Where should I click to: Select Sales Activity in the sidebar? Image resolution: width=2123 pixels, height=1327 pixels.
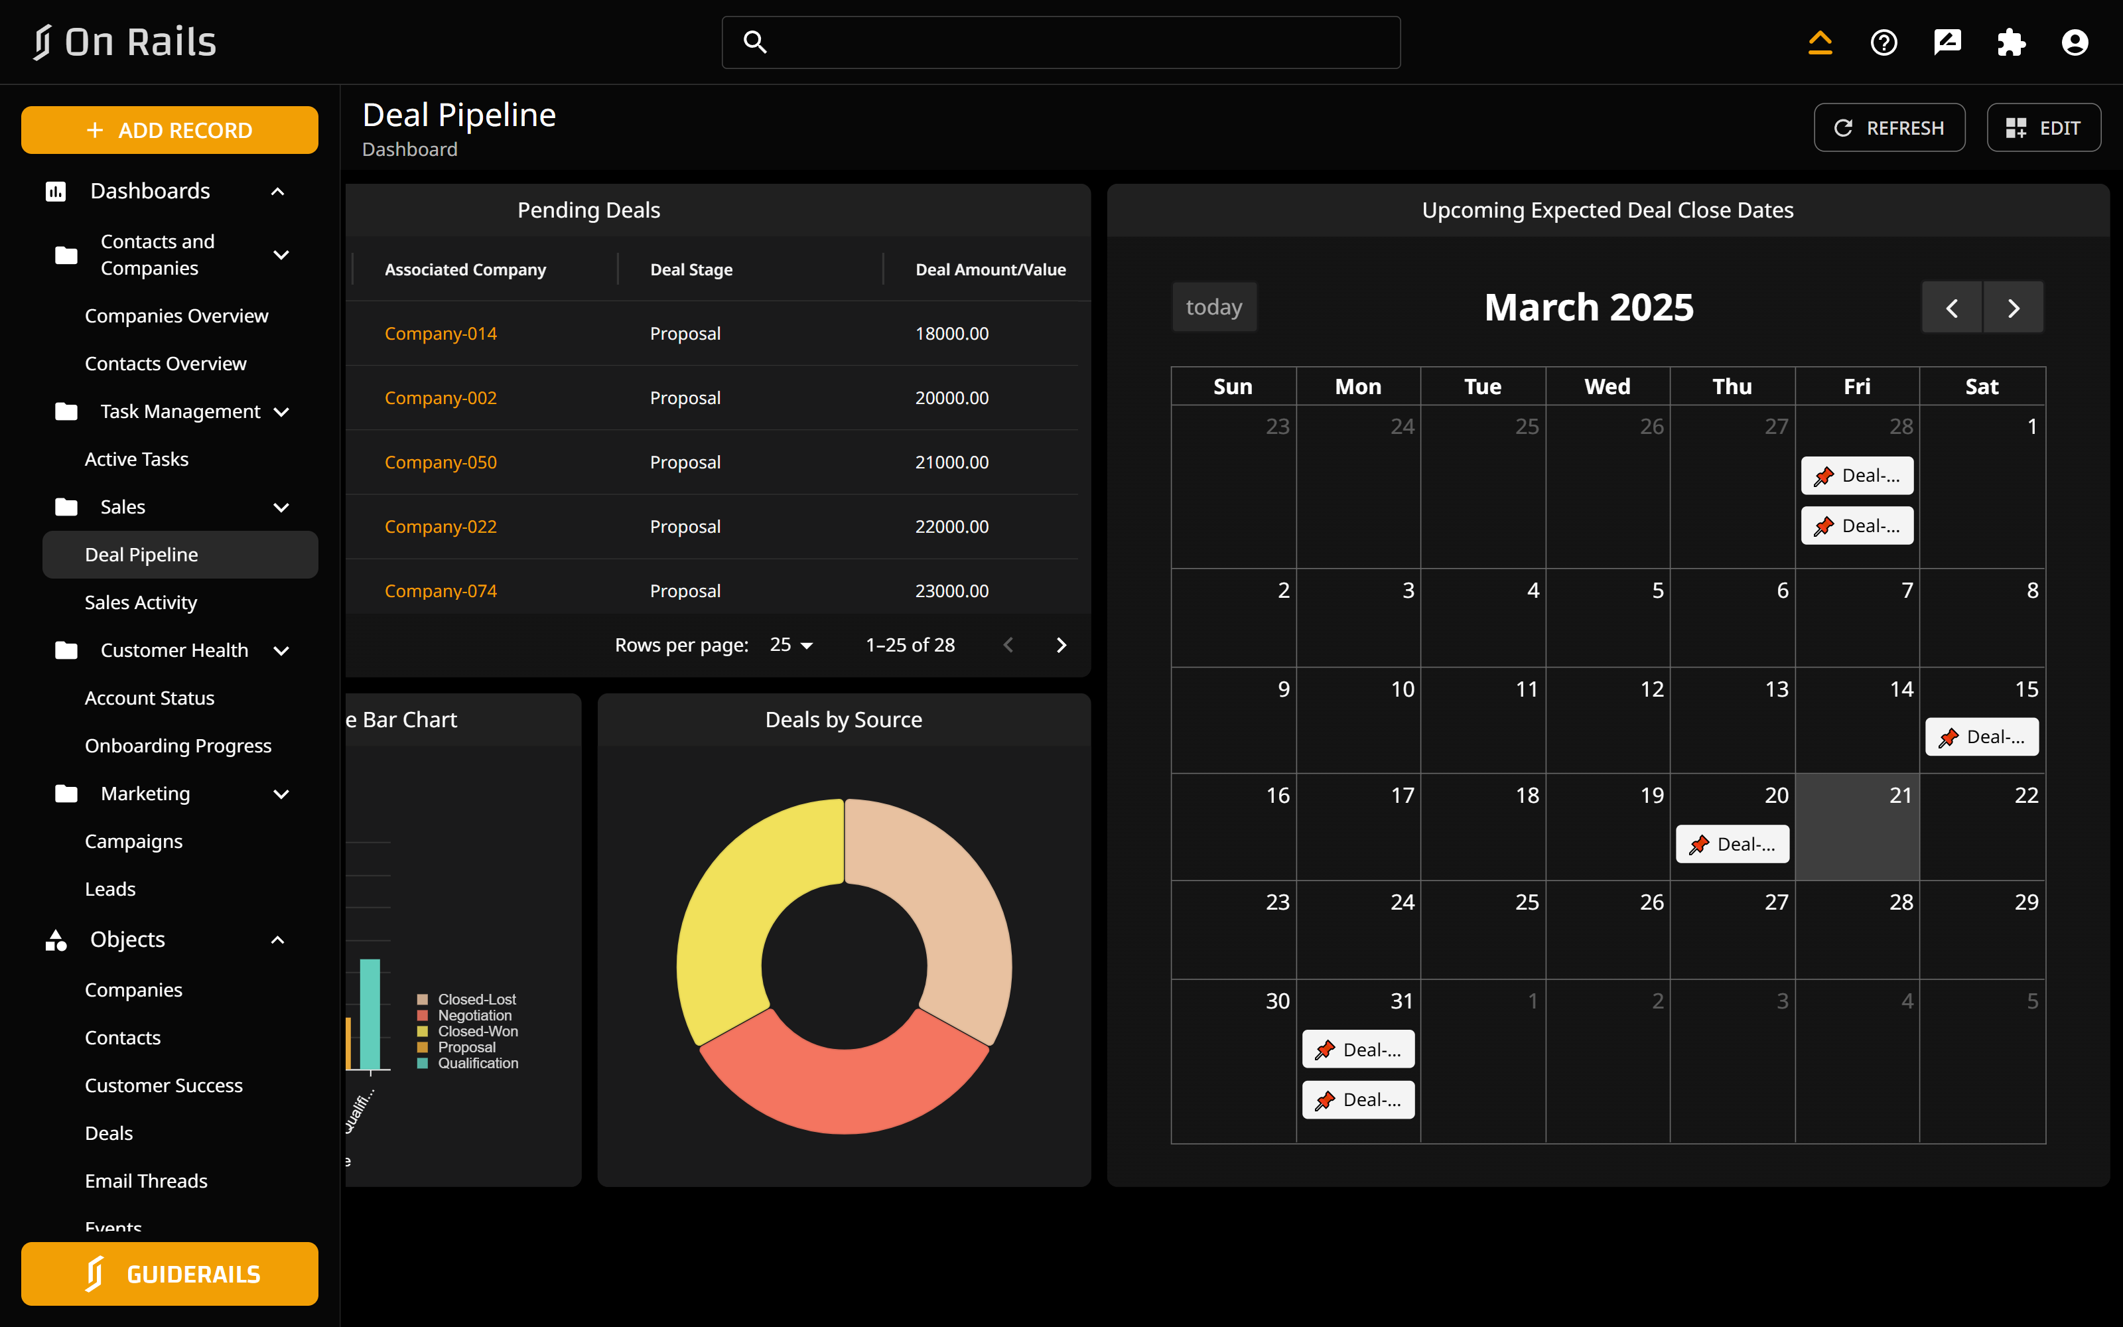pyautogui.click(x=141, y=602)
